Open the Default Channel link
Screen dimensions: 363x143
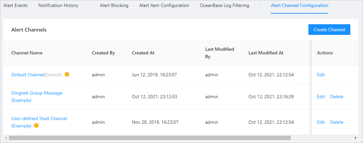pos(28,75)
